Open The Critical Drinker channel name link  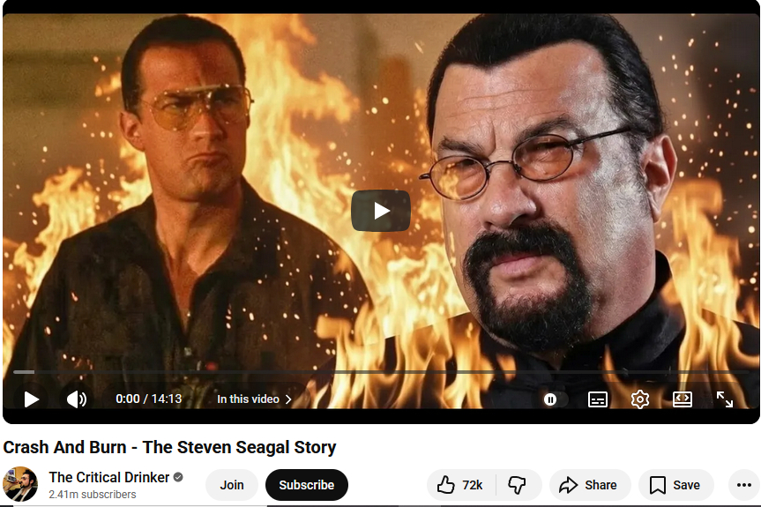(x=109, y=477)
